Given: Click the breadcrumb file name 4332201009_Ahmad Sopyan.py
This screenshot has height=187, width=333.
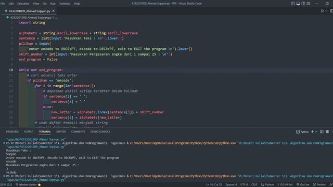Looking at the screenshot, I should pyautogui.click(x=31, y=18).
